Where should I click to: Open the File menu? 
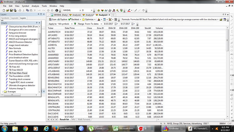[5, 6]
